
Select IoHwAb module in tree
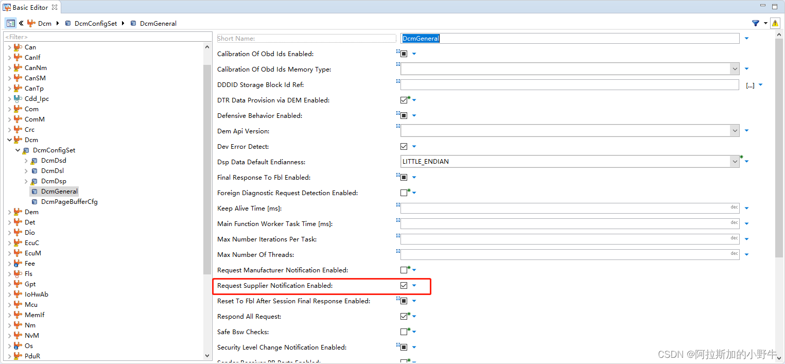[x=37, y=294]
